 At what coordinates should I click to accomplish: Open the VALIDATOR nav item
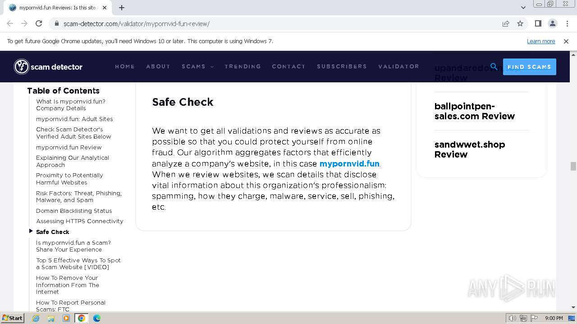[398, 67]
